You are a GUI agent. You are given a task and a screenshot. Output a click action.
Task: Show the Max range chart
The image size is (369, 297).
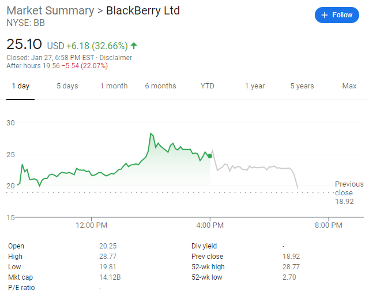pyautogui.click(x=349, y=86)
